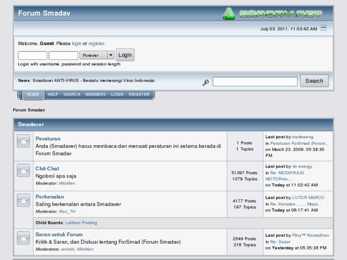
Task: Open the LOGIN menu item
Action: coord(117,94)
